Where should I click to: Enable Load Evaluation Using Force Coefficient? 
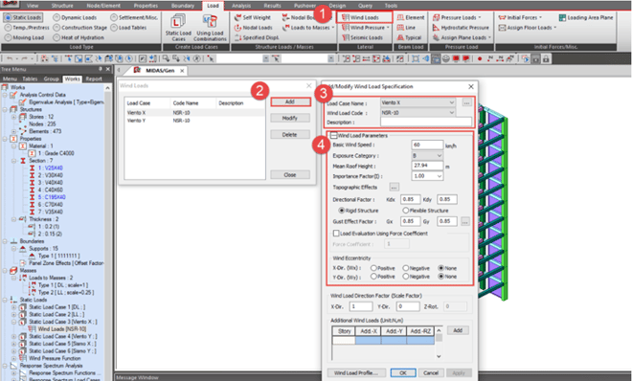tap(336, 234)
